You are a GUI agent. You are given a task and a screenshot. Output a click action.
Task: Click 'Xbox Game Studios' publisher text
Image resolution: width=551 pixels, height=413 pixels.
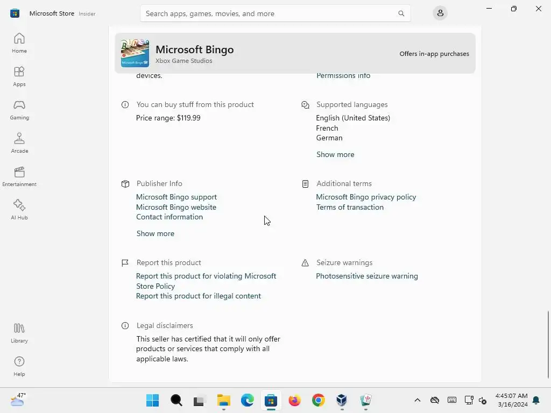click(184, 61)
